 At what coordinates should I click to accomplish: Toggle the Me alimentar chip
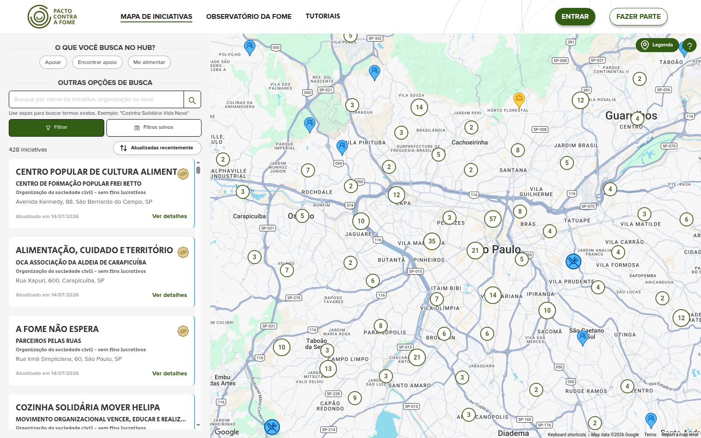(x=149, y=62)
